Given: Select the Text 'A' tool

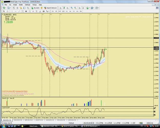Looking at the screenshot, I should 33,11.
